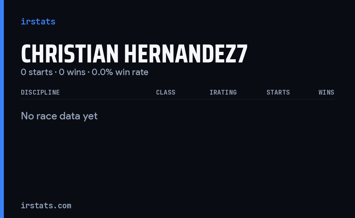The height and width of the screenshot is (218, 355).
Task: Click the HERNANDEZ7 surname in the heading
Action: 186,54
